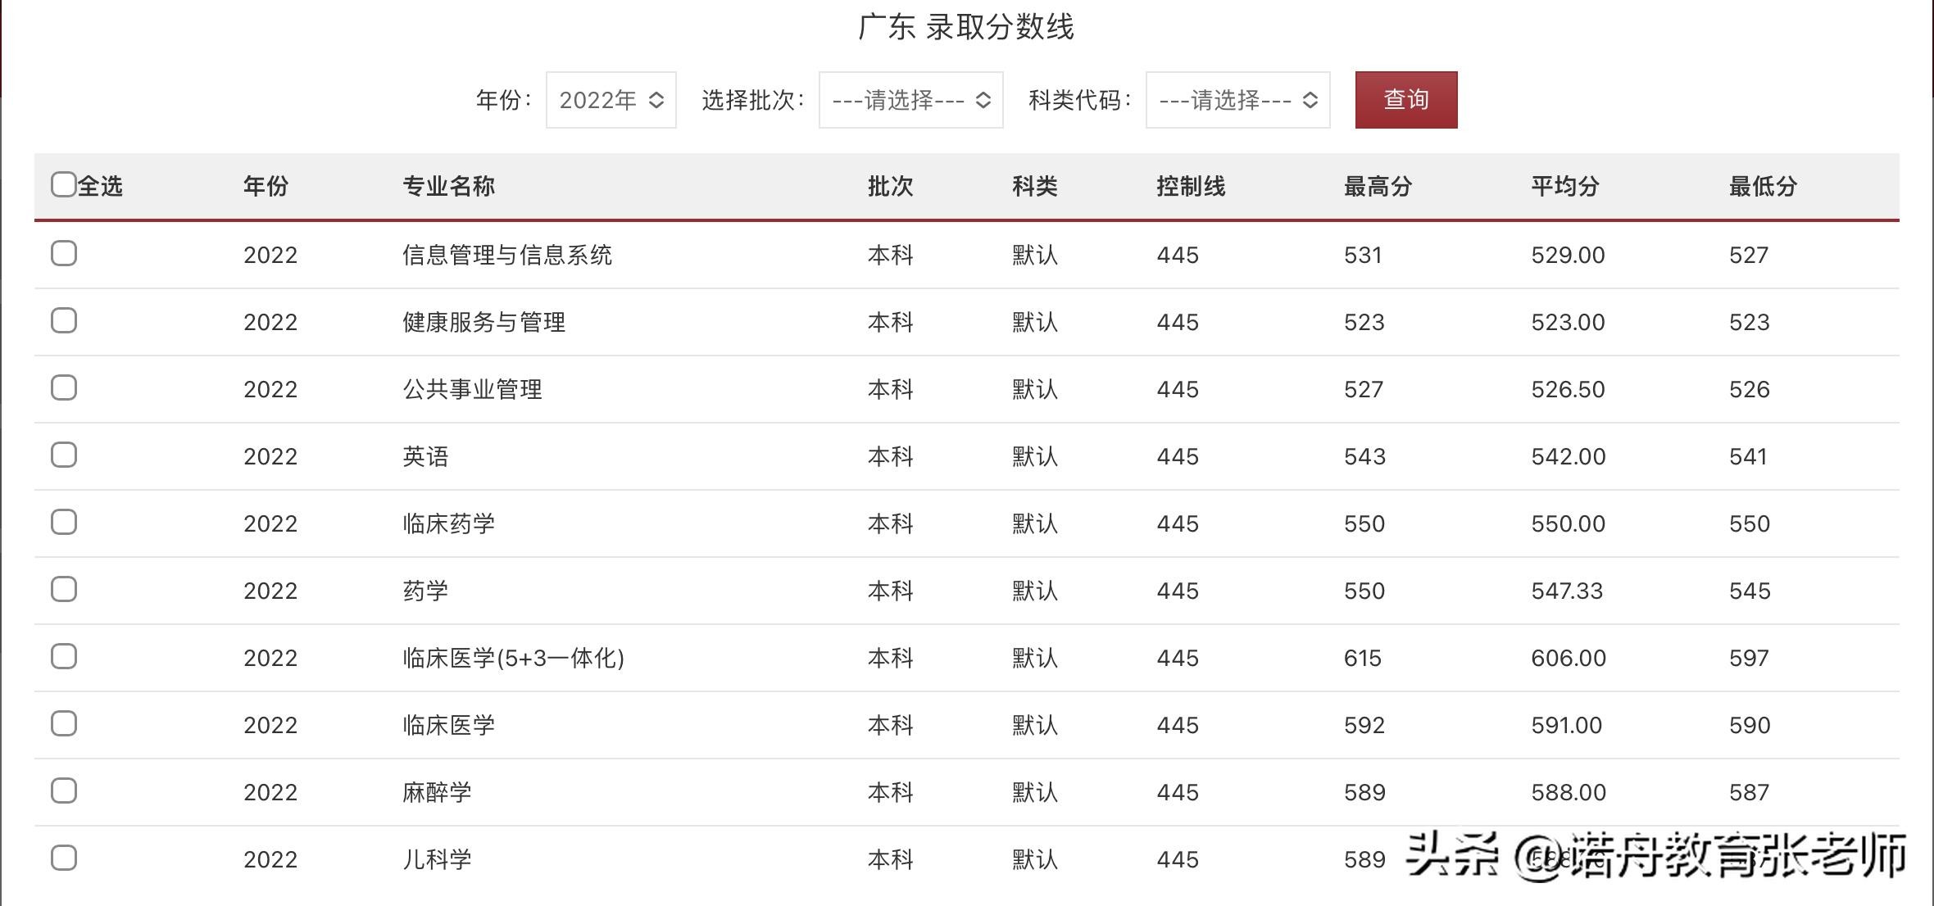The width and height of the screenshot is (1934, 906).
Task: Tick the 药学 row checkbox
Action: pyautogui.click(x=64, y=590)
